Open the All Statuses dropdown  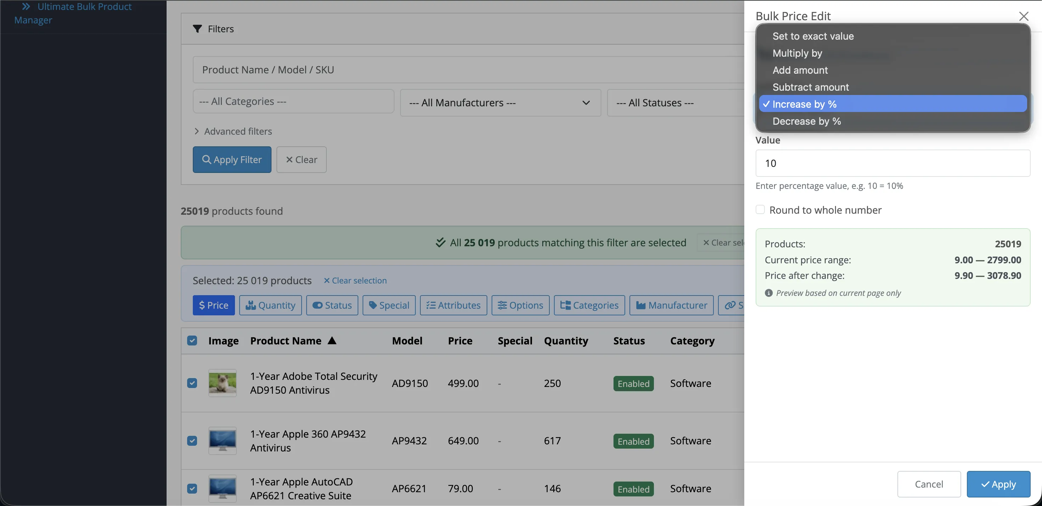pos(676,103)
